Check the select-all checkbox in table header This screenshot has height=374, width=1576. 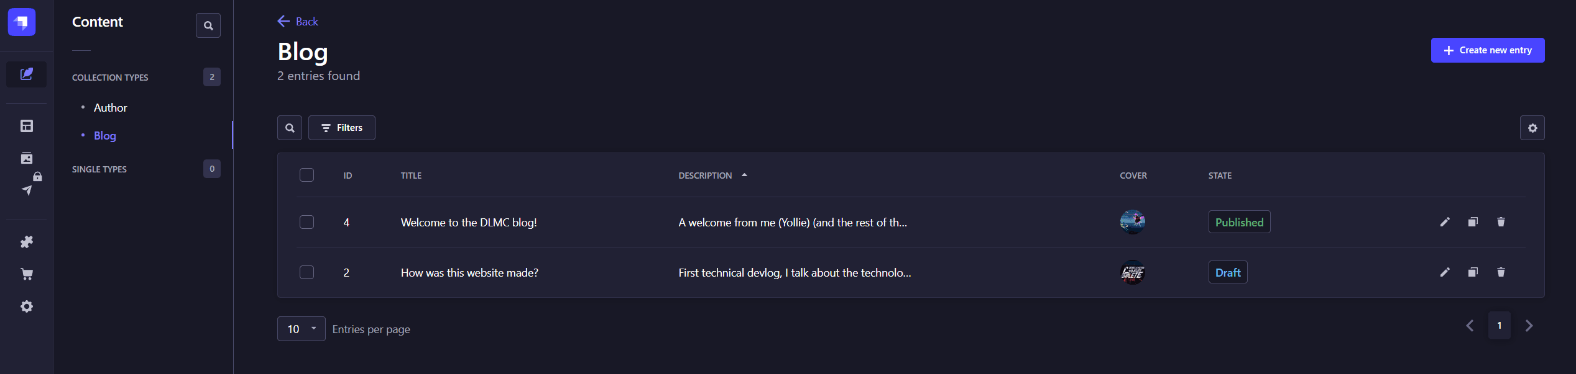pyautogui.click(x=306, y=175)
